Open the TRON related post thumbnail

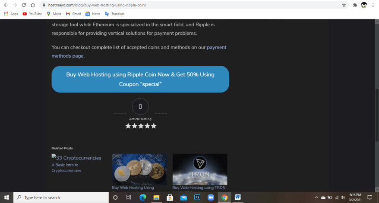(200, 169)
